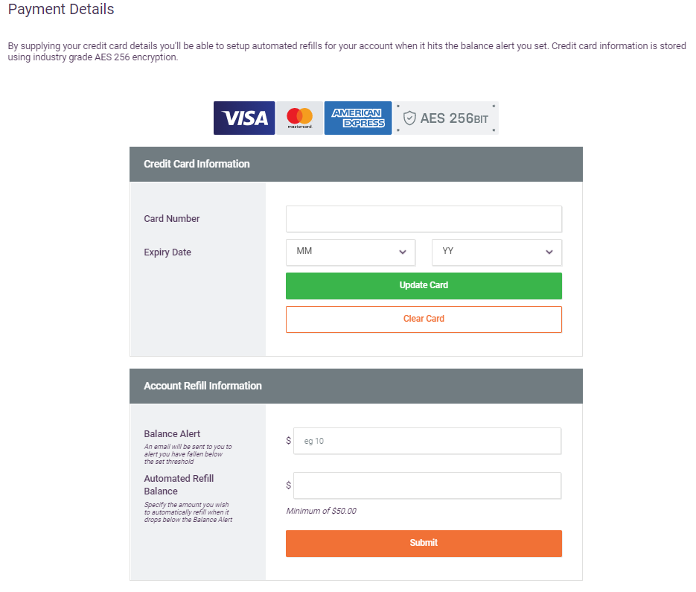This screenshot has width=696, height=592.
Task: Click the Card Number input field
Action: [x=424, y=218]
